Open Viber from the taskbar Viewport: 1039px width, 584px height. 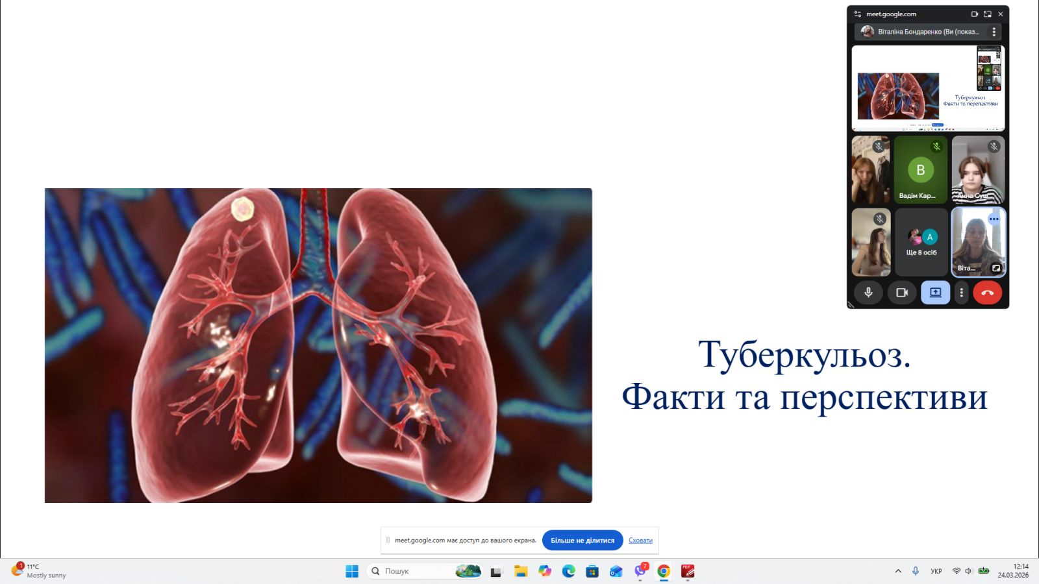[640, 571]
